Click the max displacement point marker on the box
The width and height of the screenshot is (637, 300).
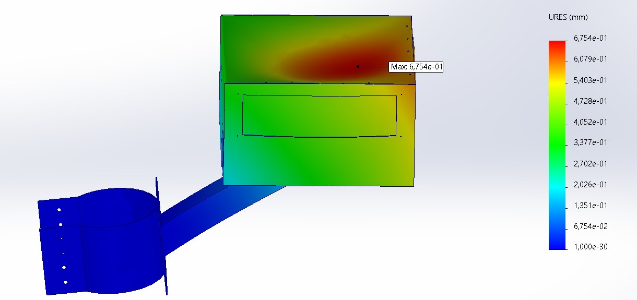(x=358, y=66)
